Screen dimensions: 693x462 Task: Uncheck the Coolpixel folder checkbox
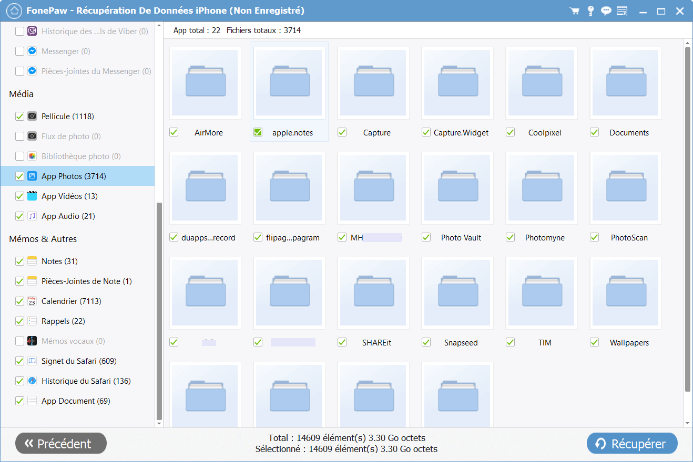[511, 132]
